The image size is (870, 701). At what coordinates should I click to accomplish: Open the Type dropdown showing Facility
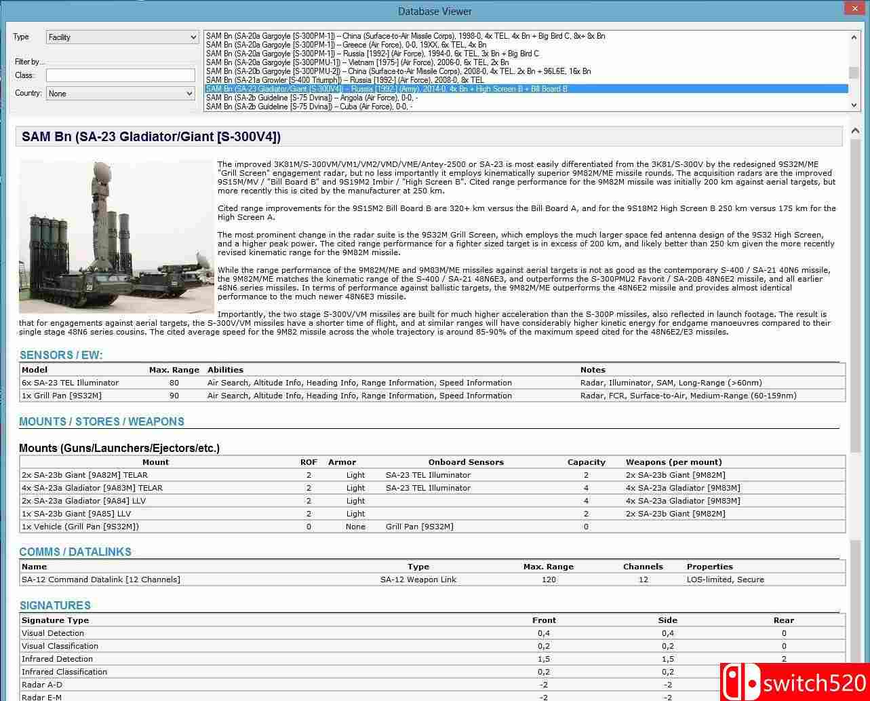(x=122, y=37)
